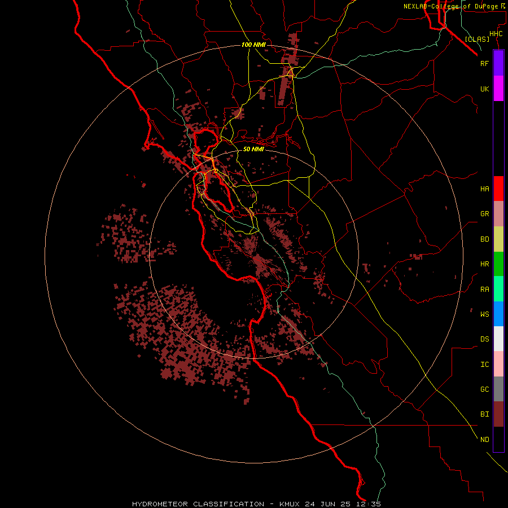Click the magenta UK legend color swatch
508x508 pixels.
click(498, 89)
